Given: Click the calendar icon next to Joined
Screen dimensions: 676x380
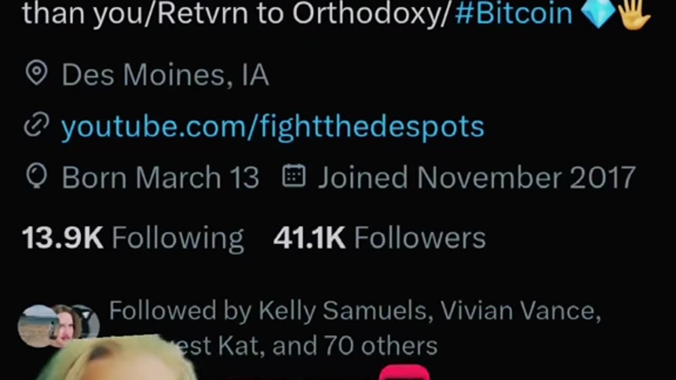Looking at the screenshot, I should pos(294,176).
